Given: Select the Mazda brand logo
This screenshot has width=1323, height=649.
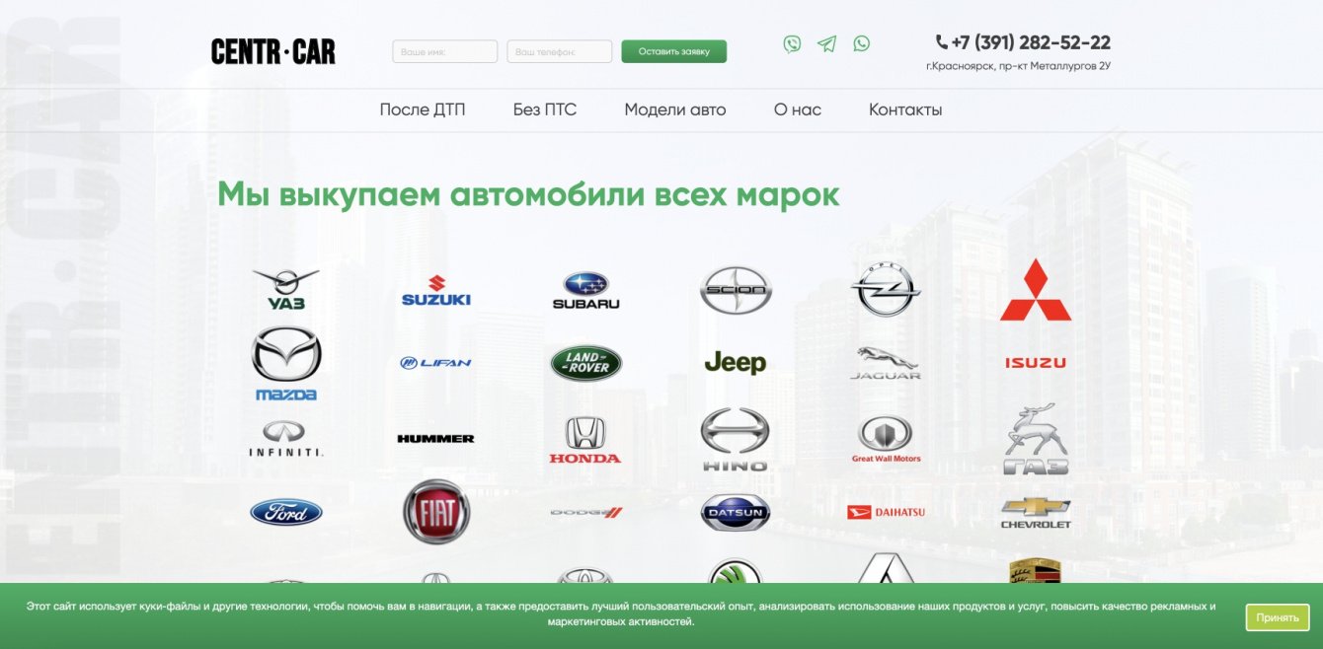Looking at the screenshot, I should coord(286,363).
